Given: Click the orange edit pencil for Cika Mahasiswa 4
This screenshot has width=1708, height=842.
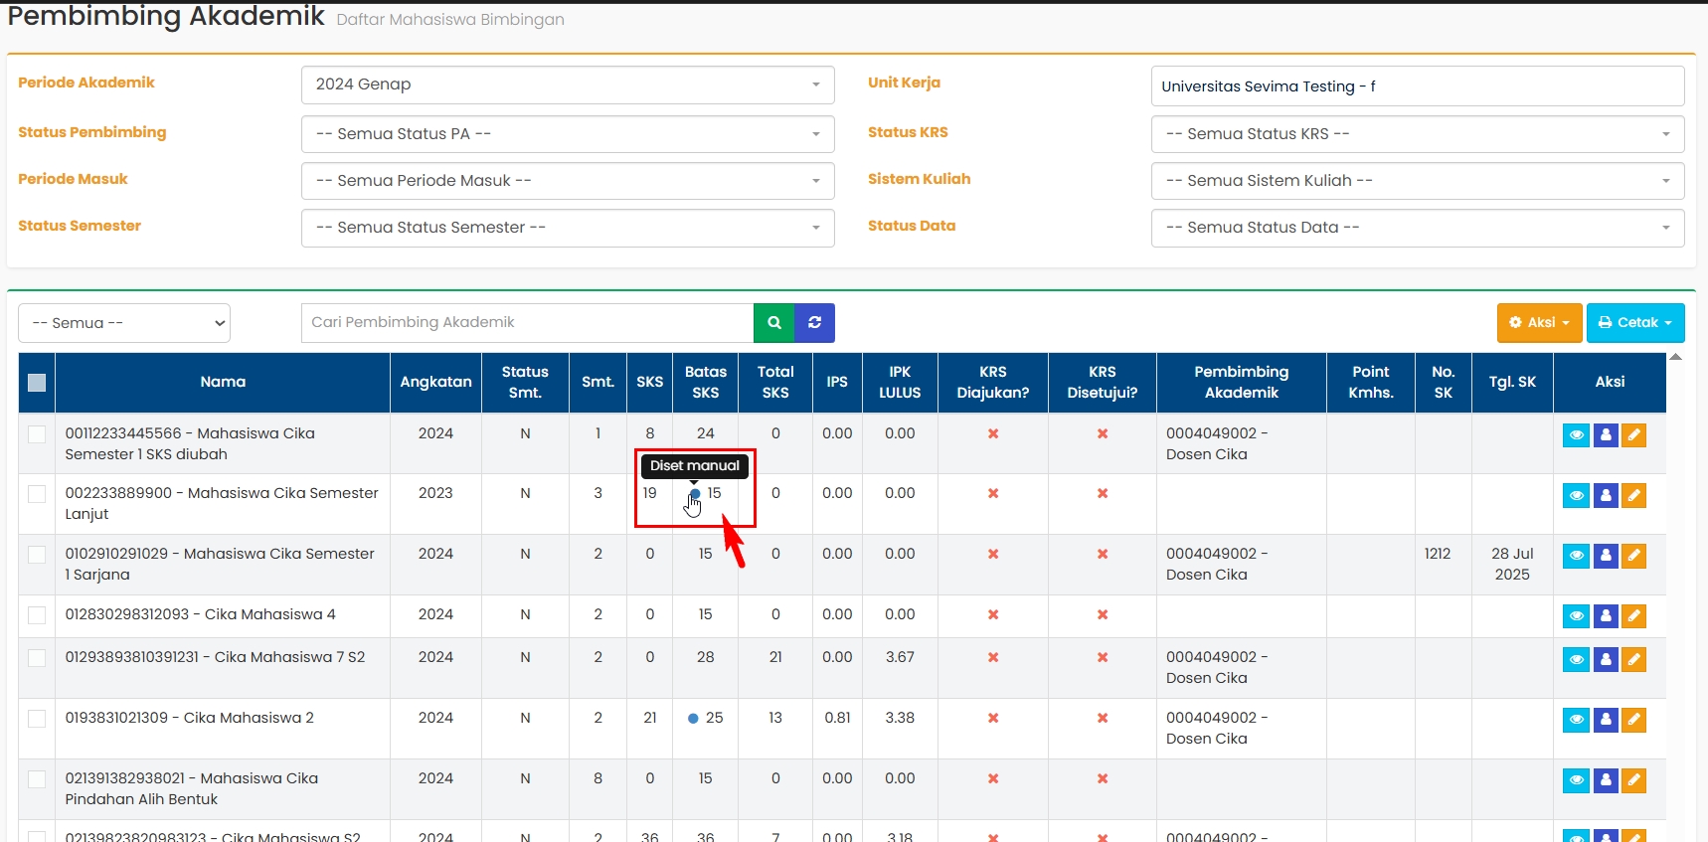Looking at the screenshot, I should pyautogui.click(x=1633, y=616).
